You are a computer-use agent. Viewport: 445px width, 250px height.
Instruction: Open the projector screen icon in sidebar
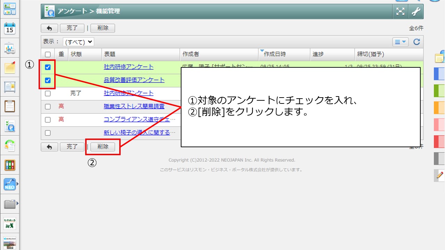pyautogui.click(x=10, y=49)
